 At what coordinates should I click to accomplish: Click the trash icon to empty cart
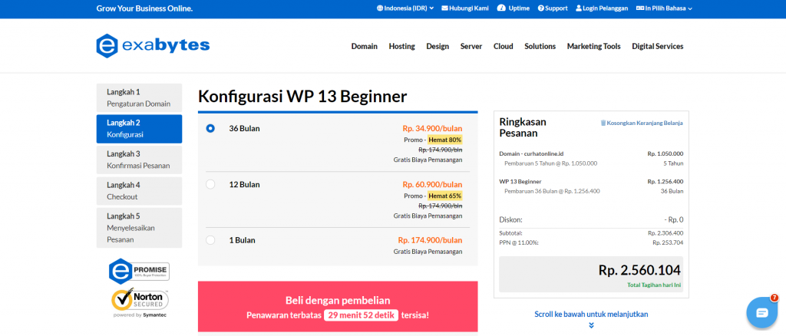[603, 123]
